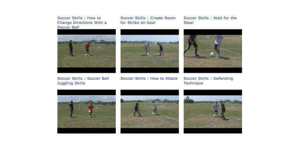
Task: Play the Change Directions video thumbnail
Action: pos(87,51)
